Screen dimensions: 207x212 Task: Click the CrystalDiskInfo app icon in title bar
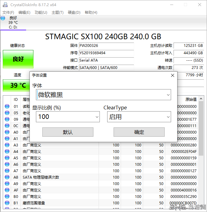pos(5,5)
